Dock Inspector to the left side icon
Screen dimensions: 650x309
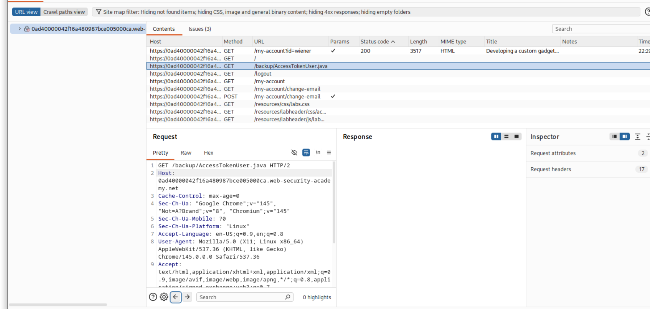615,137
